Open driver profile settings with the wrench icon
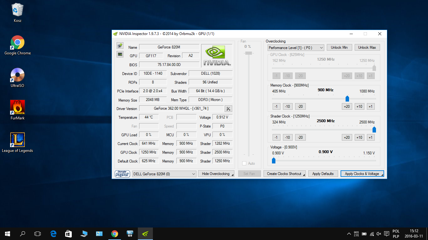Image resolution: width=428 pixels, height=240 pixels. click(x=228, y=109)
